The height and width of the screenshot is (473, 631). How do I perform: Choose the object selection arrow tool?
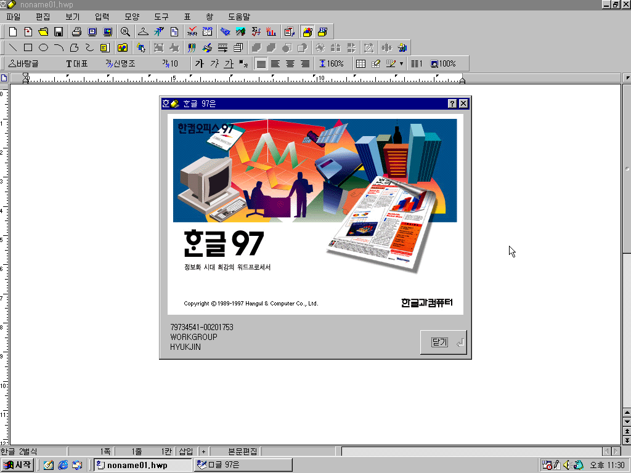[141, 48]
